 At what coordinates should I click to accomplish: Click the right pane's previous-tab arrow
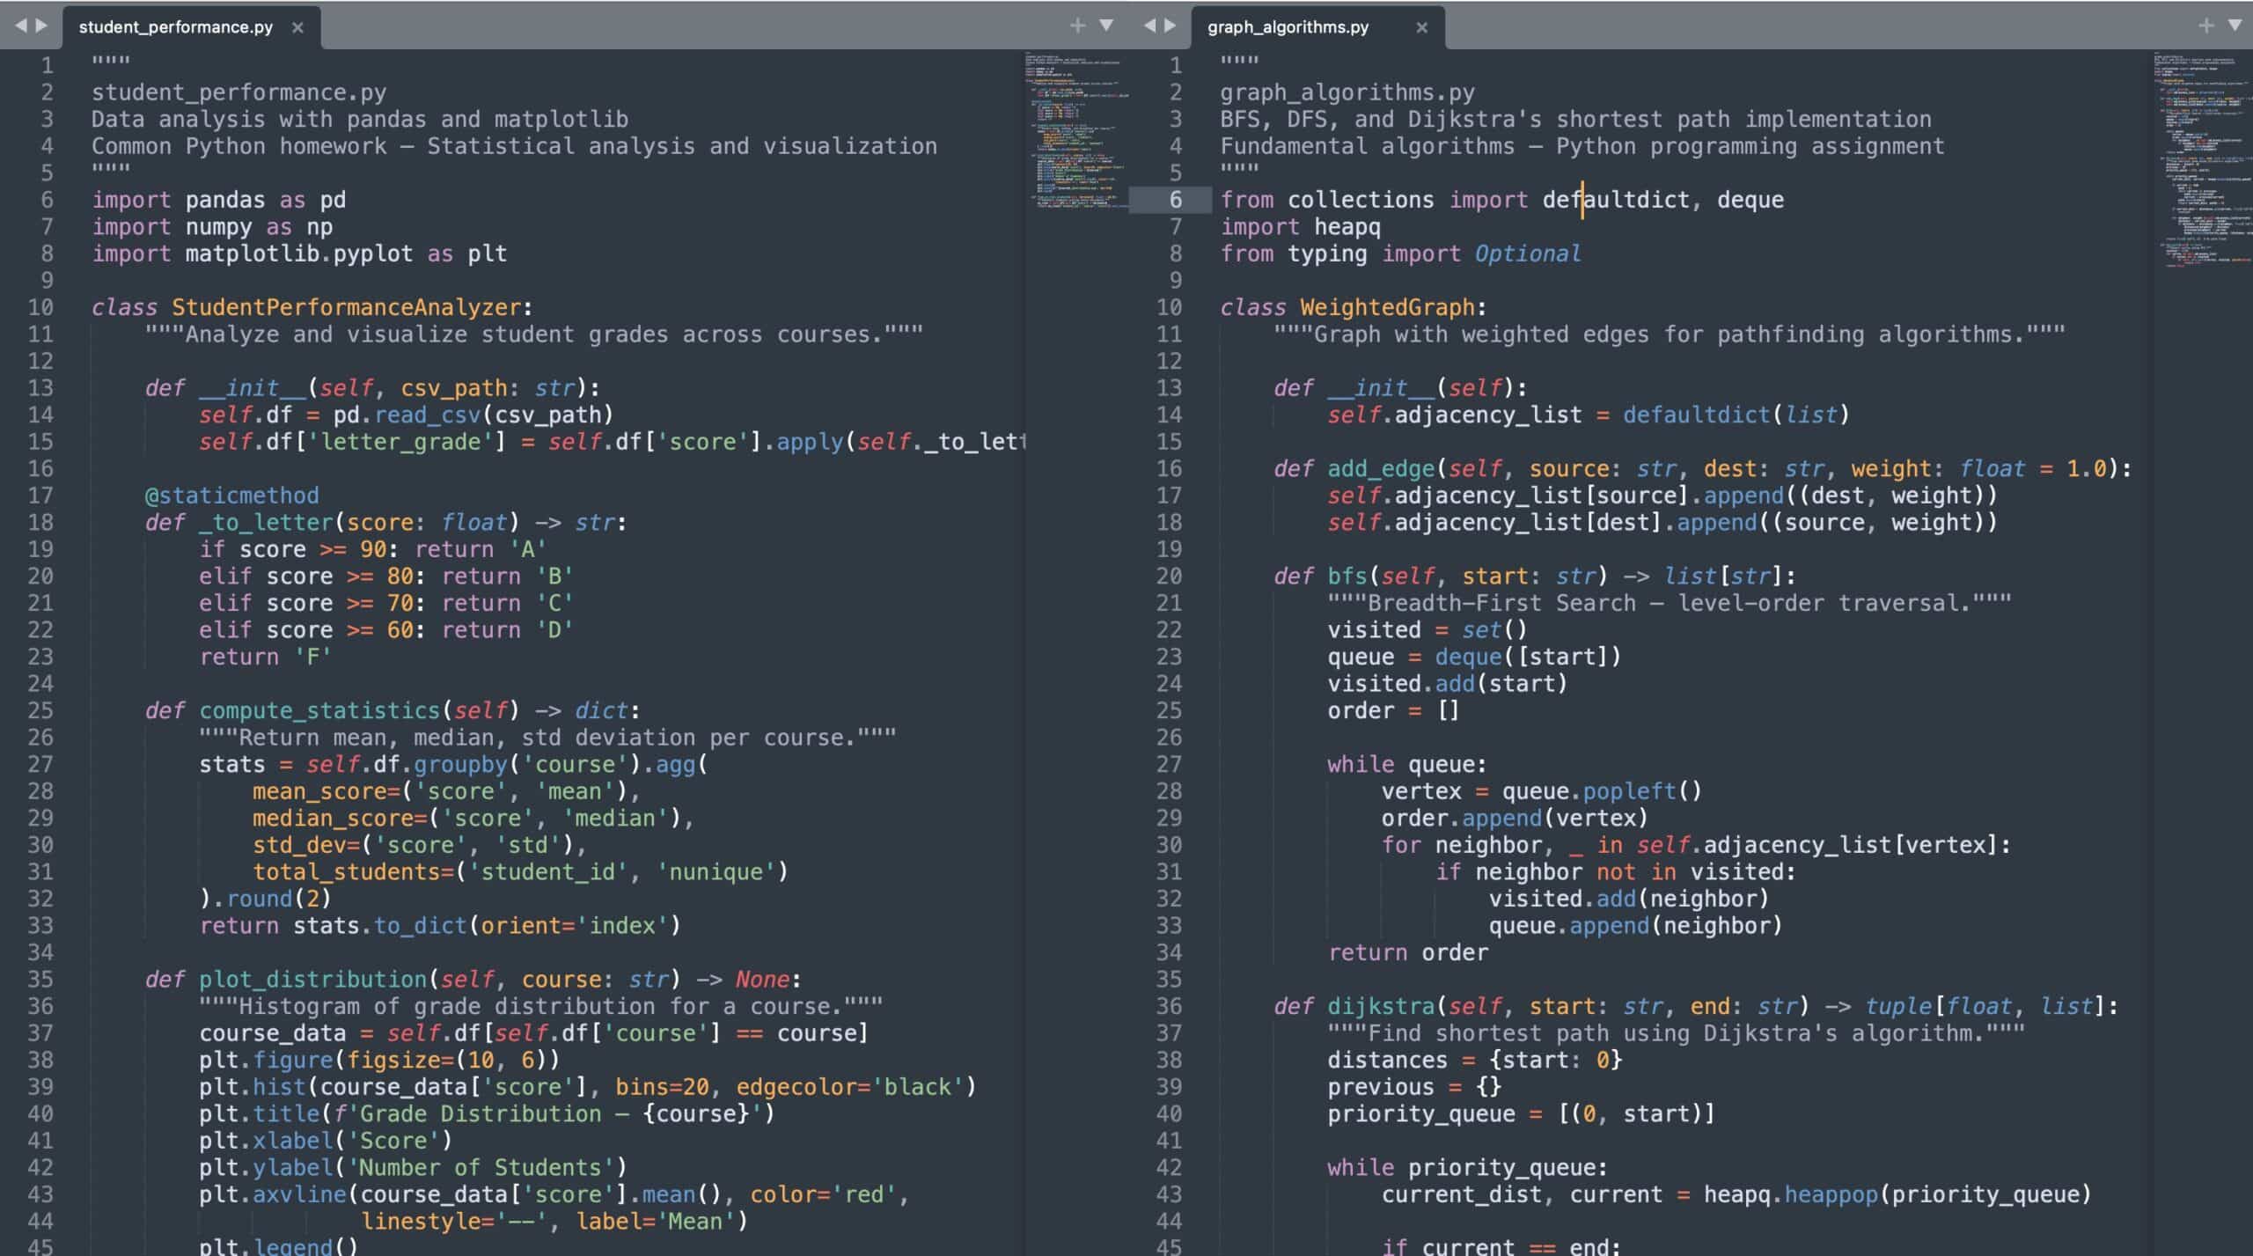(1149, 26)
